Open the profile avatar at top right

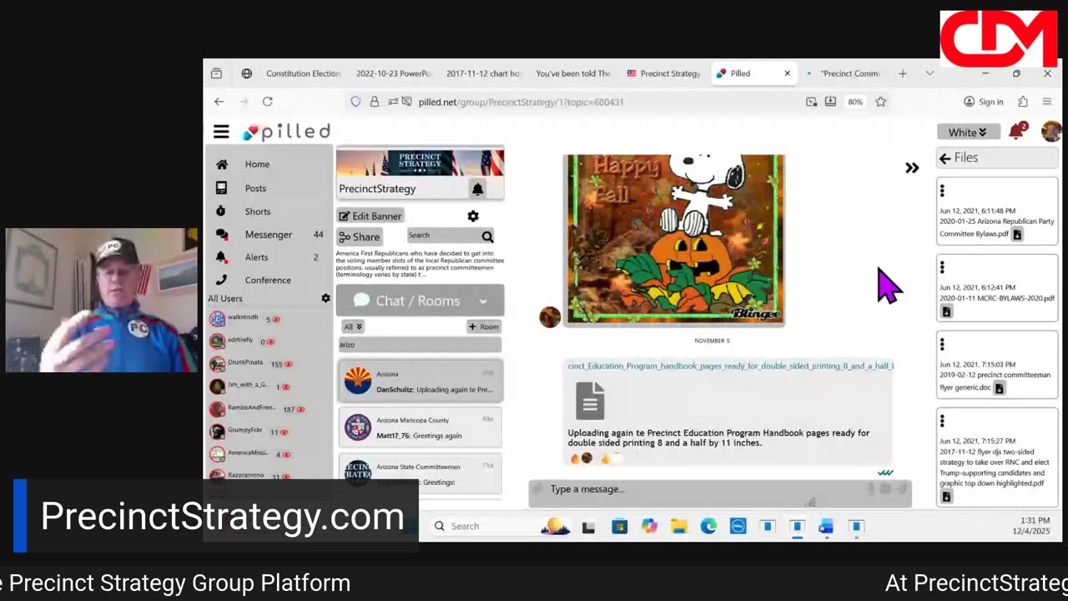(x=1050, y=131)
